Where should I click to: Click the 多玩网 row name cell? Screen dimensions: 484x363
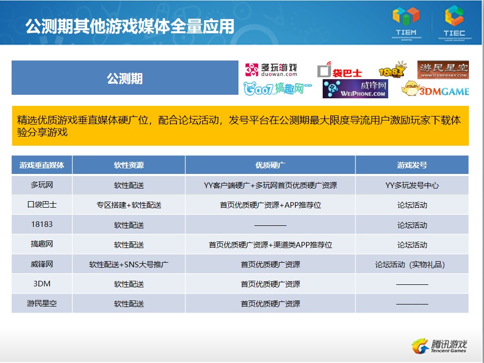click(x=42, y=185)
